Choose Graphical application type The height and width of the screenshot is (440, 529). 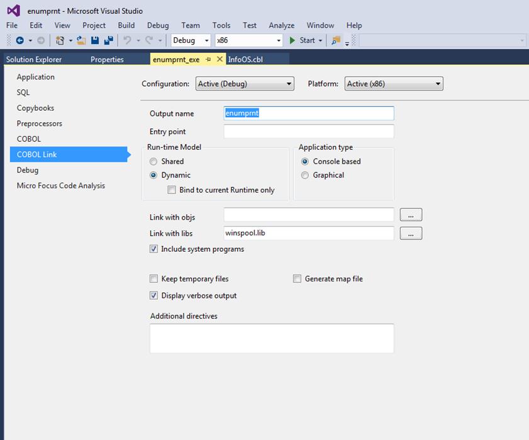(x=305, y=176)
